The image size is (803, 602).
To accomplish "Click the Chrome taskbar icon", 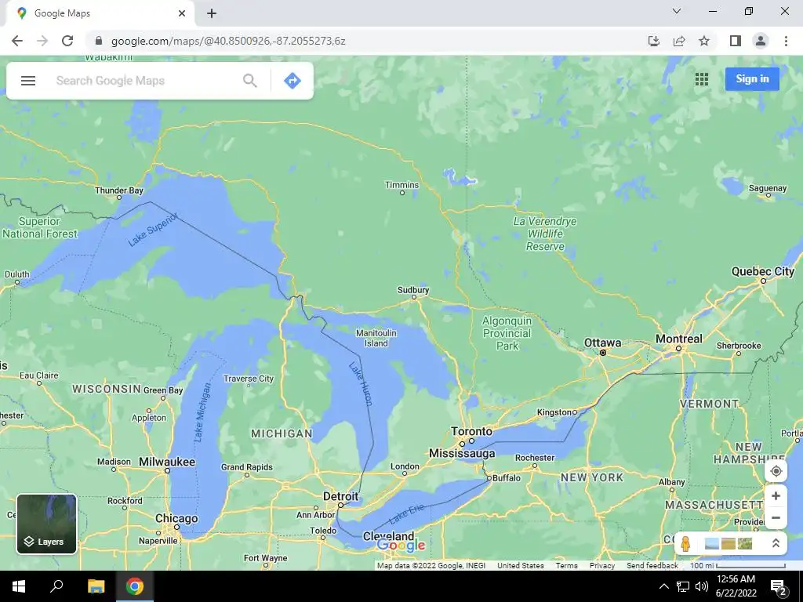I will 135,586.
